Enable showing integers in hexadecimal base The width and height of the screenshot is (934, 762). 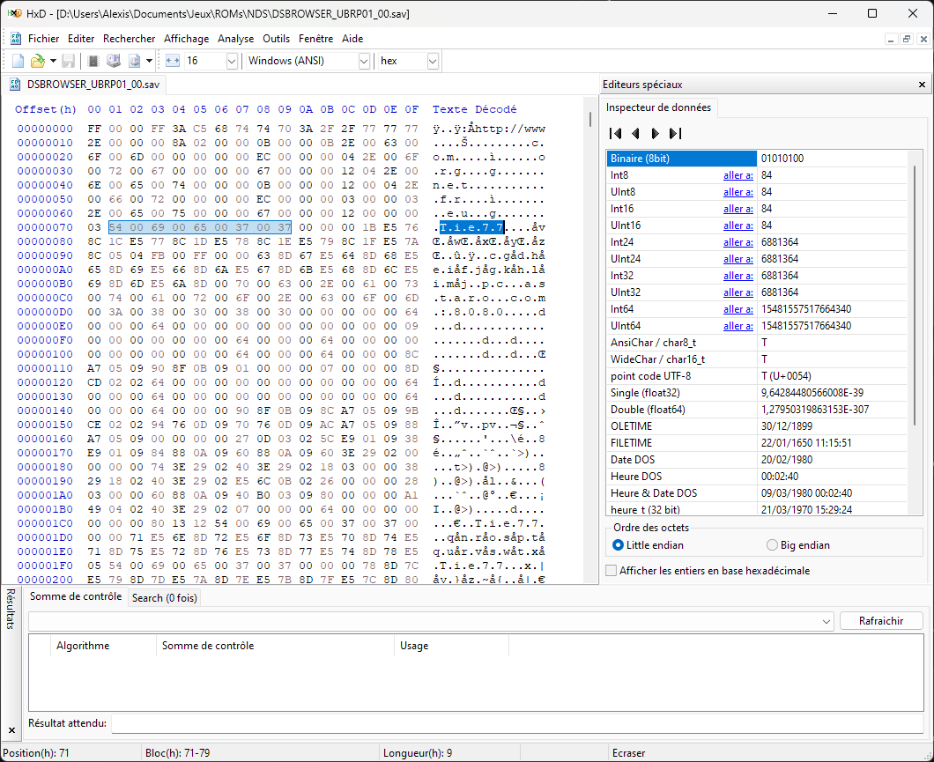(x=612, y=571)
